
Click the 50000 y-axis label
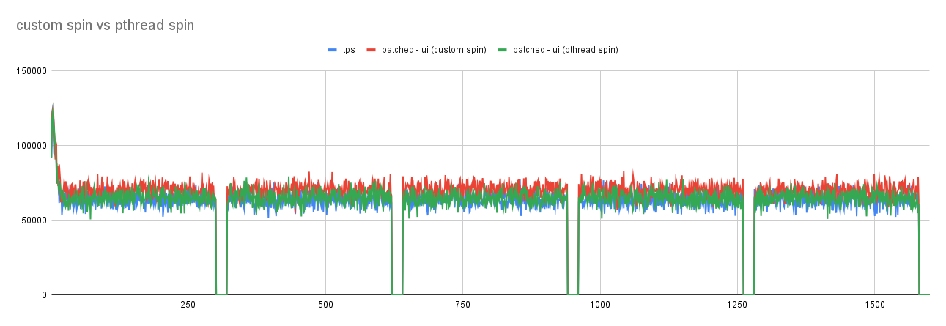click(33, 221)
